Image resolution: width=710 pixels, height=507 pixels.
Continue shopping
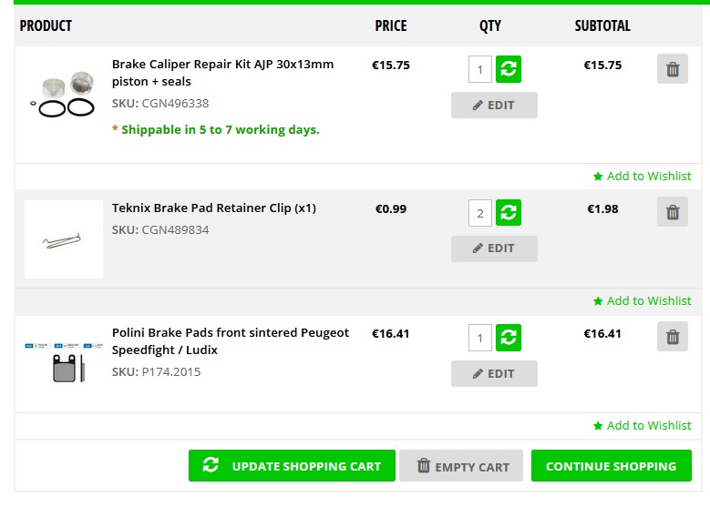click(x=612, y=465)
